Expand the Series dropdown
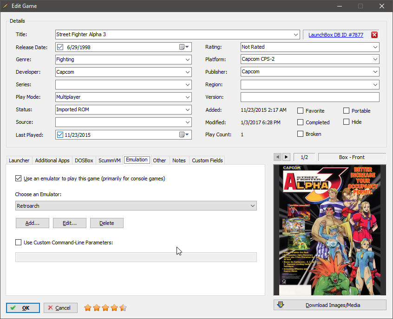Viewport: 393px width, 319px height. coord(188,84)
